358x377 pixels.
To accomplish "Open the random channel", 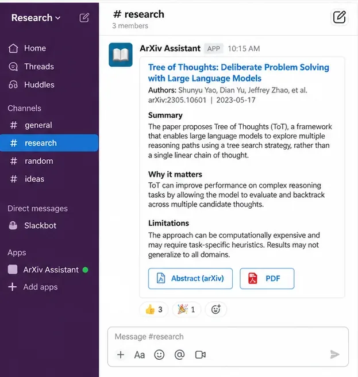I will (49, 161).
